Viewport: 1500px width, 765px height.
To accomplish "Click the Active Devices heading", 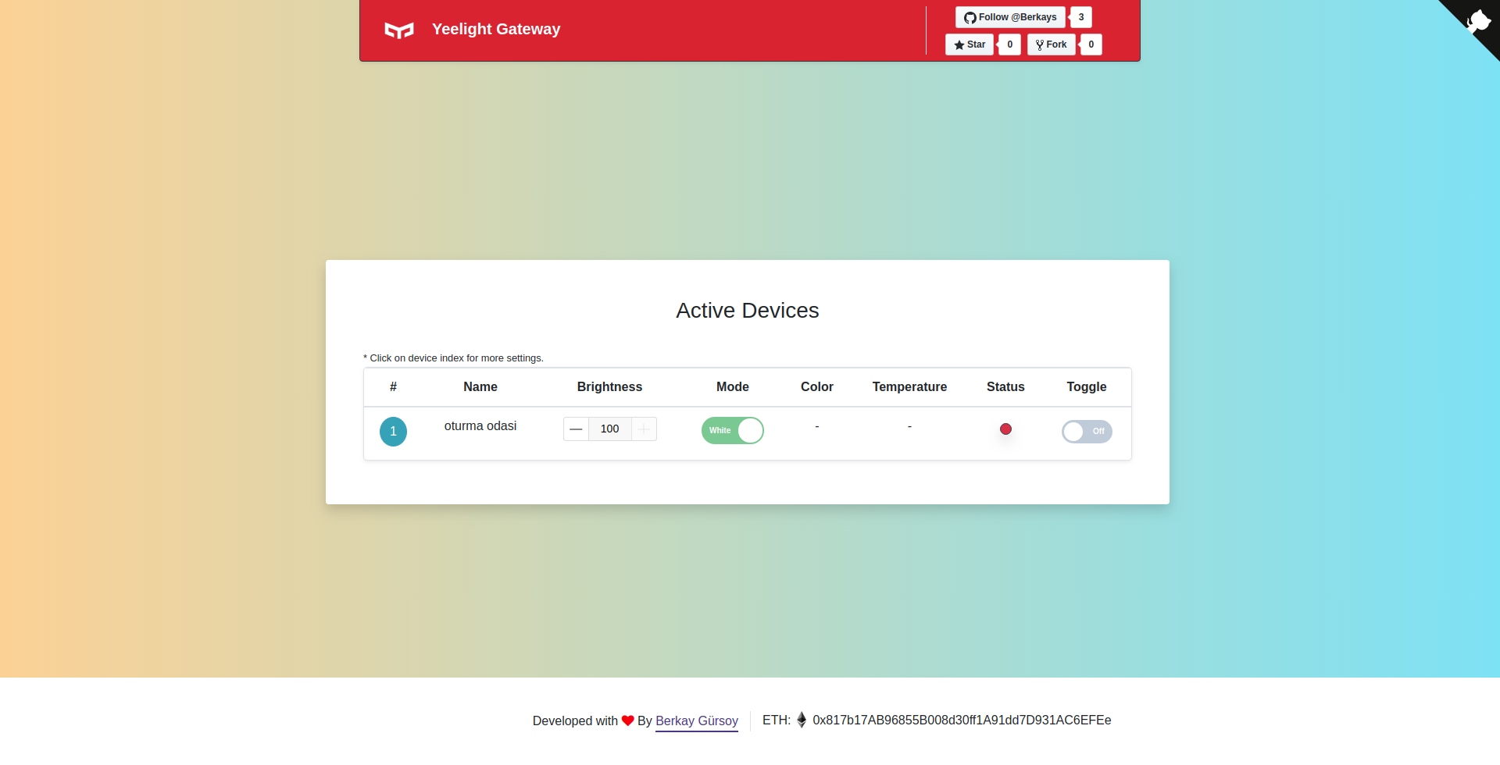I will 748,310.
